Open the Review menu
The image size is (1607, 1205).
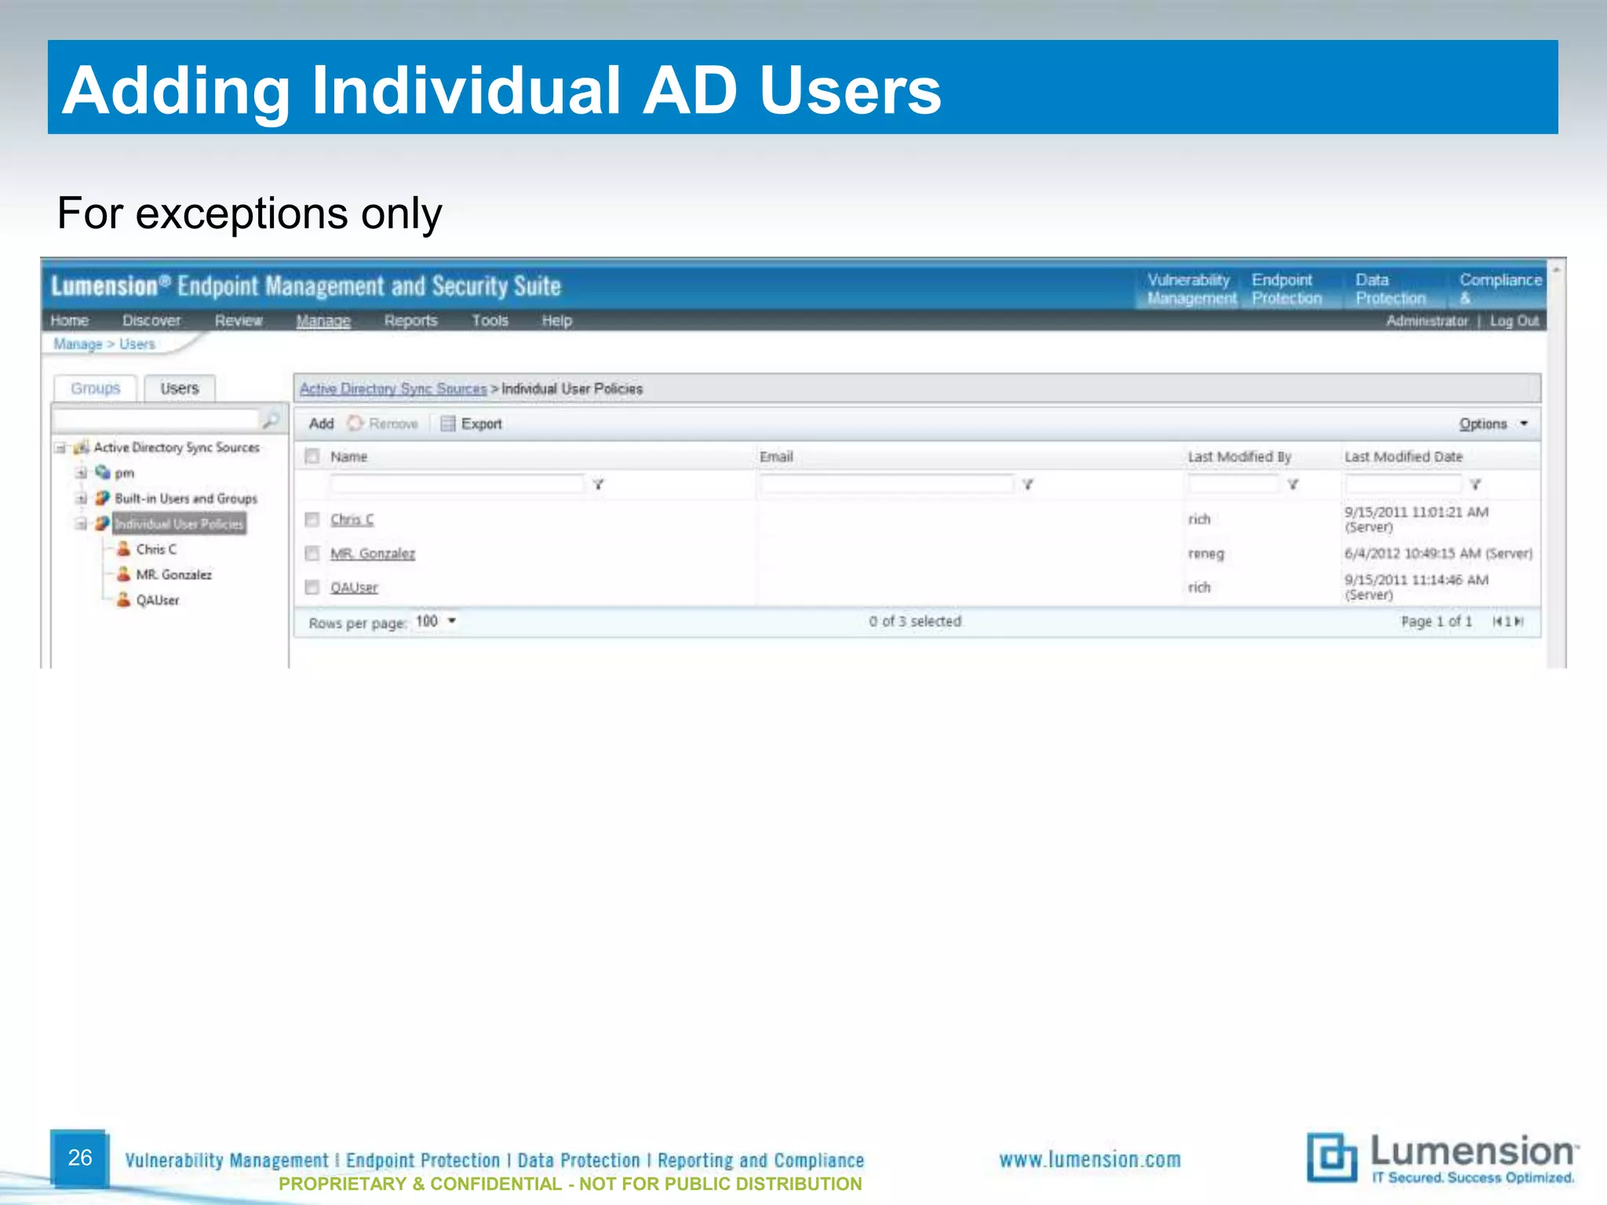pos(239,320)
